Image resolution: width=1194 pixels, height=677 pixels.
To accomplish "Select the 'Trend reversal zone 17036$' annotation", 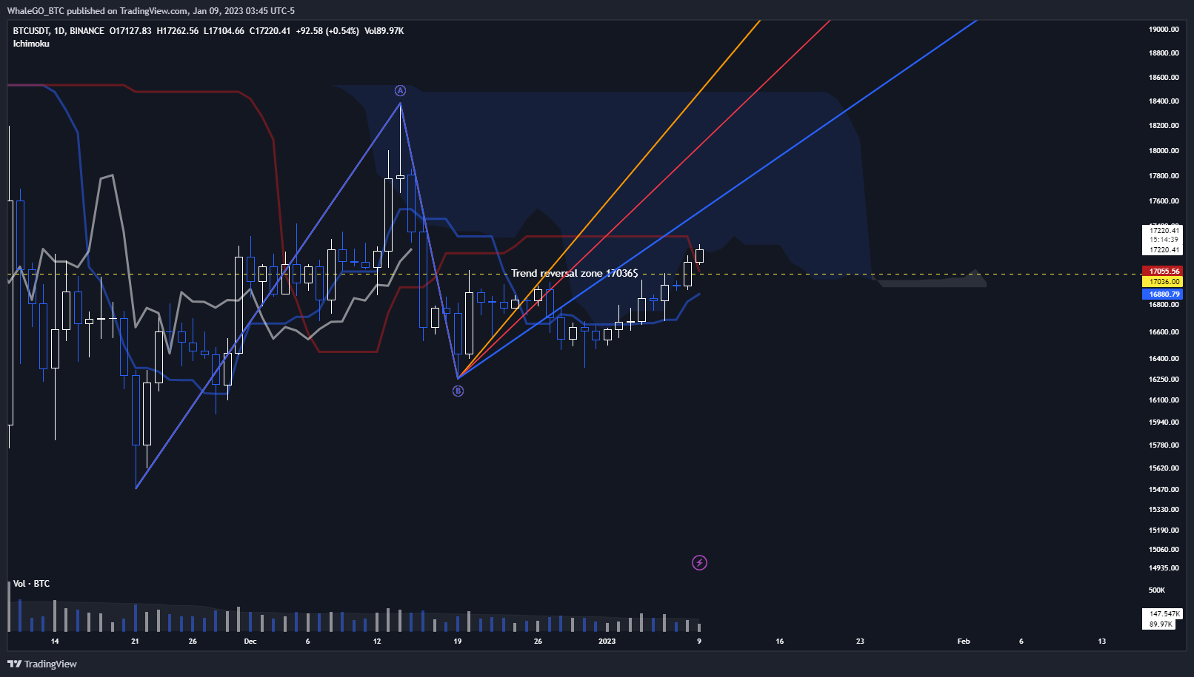I will [x=574, y=273].
